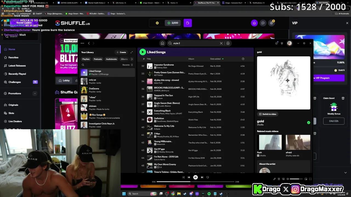This screenshot has width=351, height=197.
Task: Toggle shuffle playback in Spotify
Action: (x=183, y=177)
